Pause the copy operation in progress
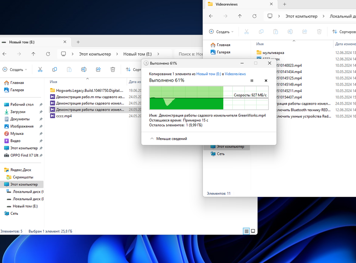 click(252, 81)
